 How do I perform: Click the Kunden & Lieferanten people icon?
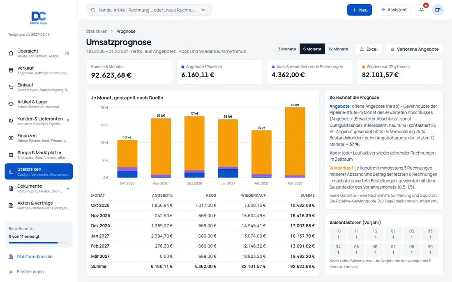[11, 121]
